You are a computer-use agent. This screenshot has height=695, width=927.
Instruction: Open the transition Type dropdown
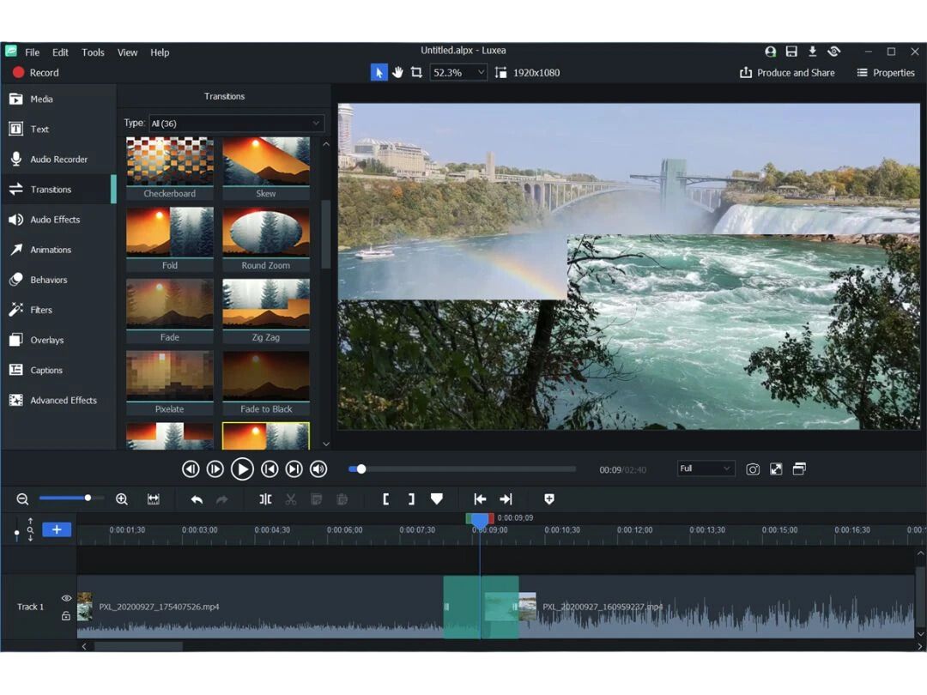point(237,124)
